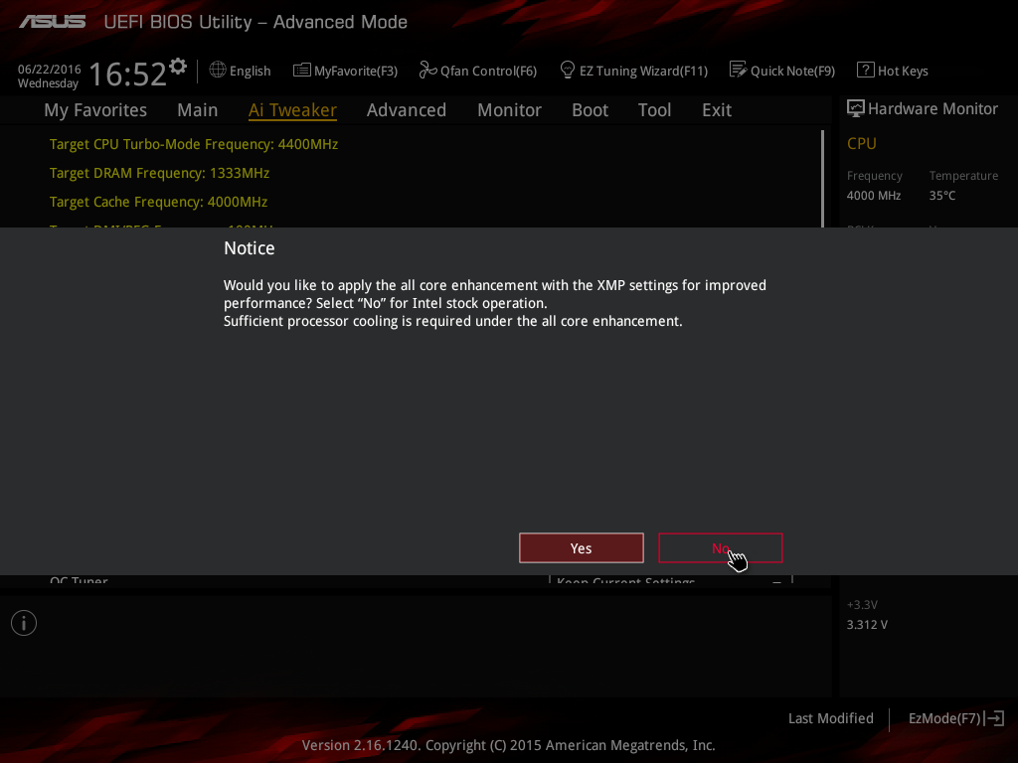
Task: Click the info circle icon
Action: 24,623
